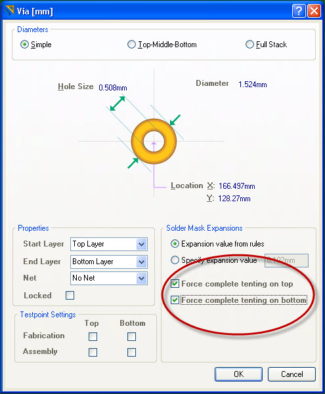
Task: Check Assembly Bottom testpoint box
Action: coord(132,352)
